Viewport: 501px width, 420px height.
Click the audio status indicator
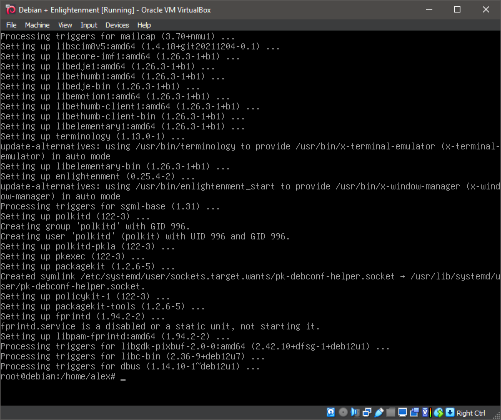pyautogui.click(x=354, y=412)
